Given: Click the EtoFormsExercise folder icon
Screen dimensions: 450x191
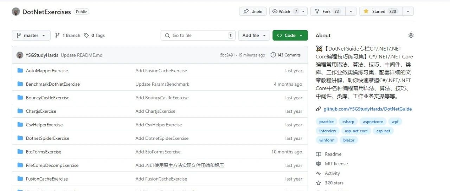Looking at the screenshot, I should tap(20, 152).
